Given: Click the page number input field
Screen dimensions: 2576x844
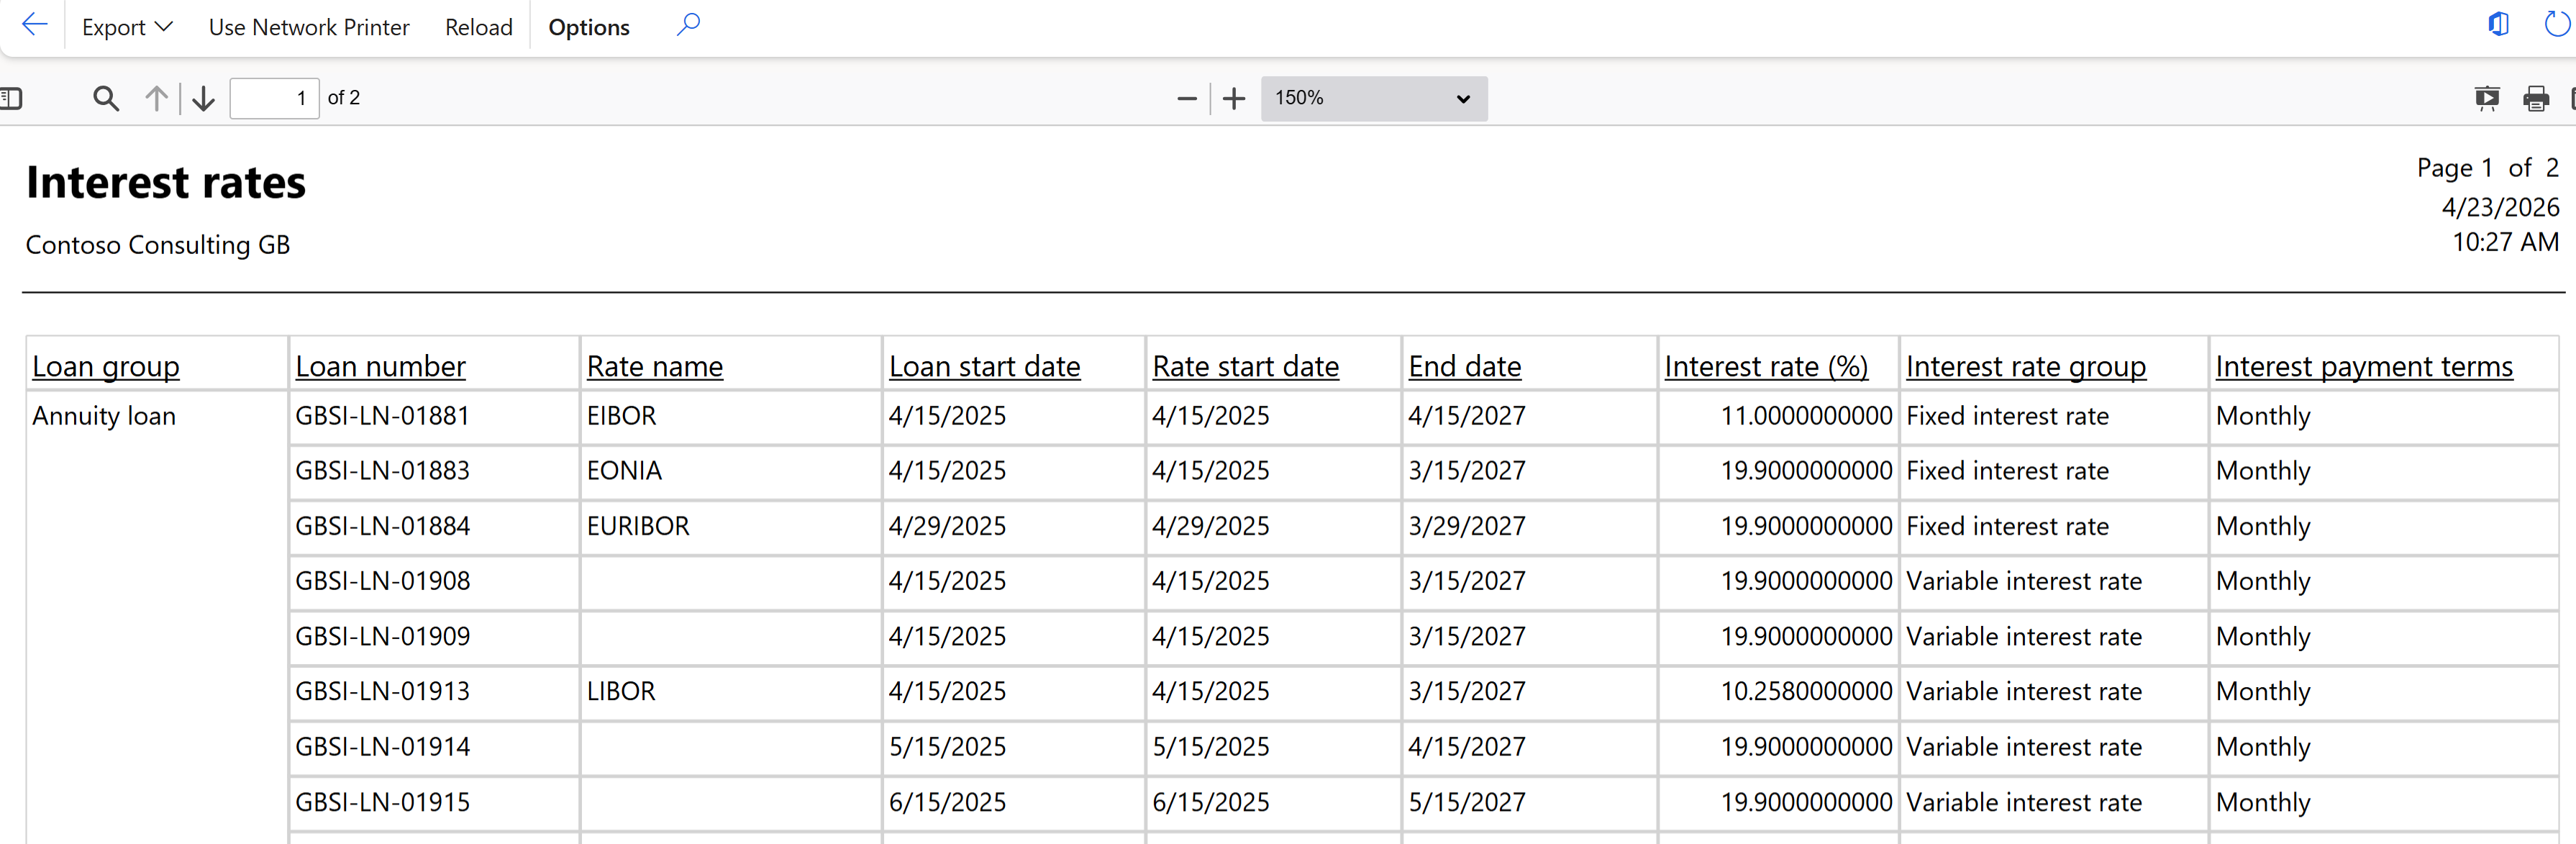Looking at the screenshot, I should 274,98.
